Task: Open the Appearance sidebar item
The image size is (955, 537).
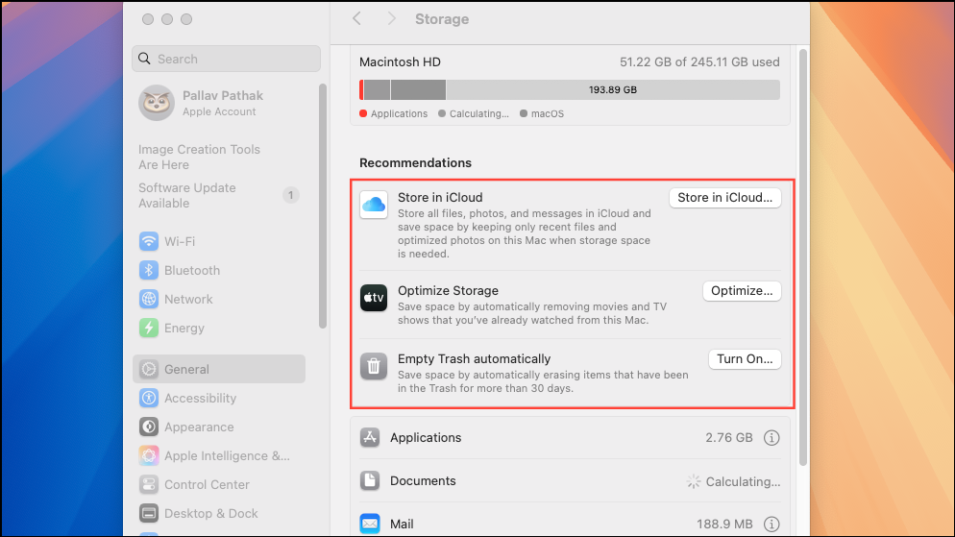Action: point(219,427)
